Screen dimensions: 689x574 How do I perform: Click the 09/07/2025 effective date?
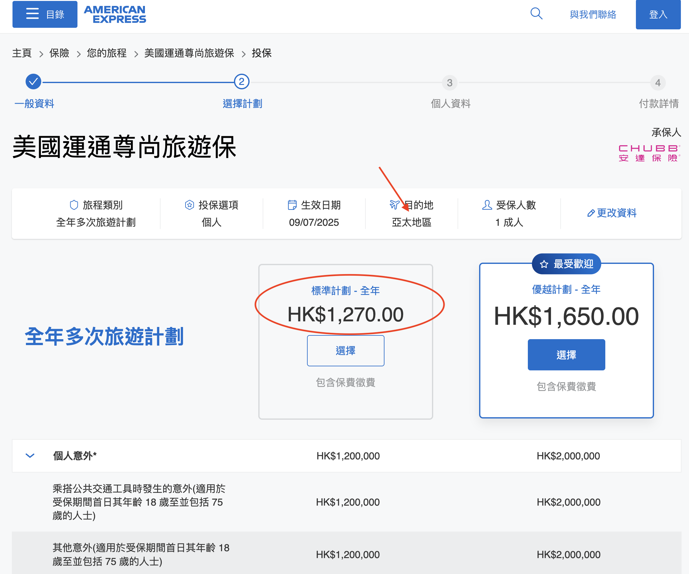coord(314,222)
